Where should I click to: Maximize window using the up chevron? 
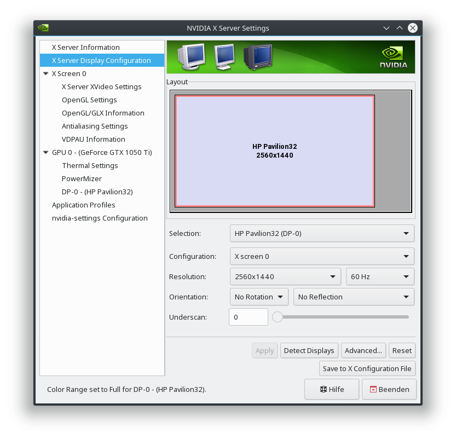400,28
